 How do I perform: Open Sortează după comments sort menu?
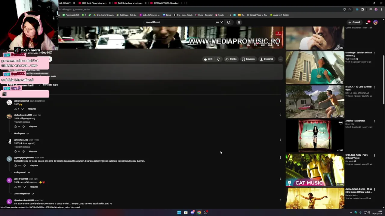click(x=48, y=85)
